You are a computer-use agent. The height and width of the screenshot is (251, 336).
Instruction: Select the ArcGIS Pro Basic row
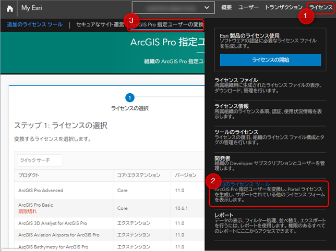pos(109,208)
